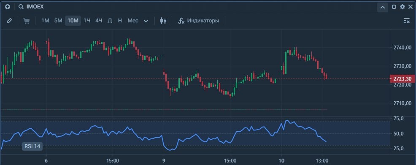Screen dimensions: 416x165
Task: Close the chart widget with X
Action: point(411,7)
